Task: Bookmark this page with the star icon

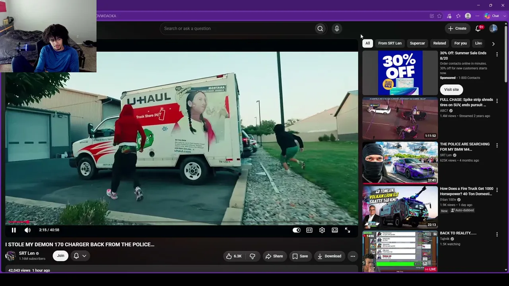Action: pos(439,16)
